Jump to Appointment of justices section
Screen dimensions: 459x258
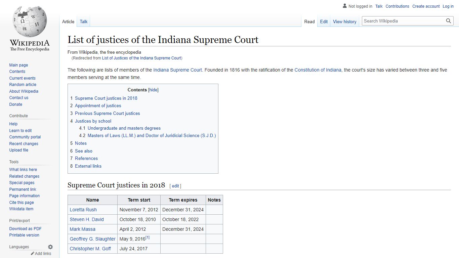click(x=98, y=105)
